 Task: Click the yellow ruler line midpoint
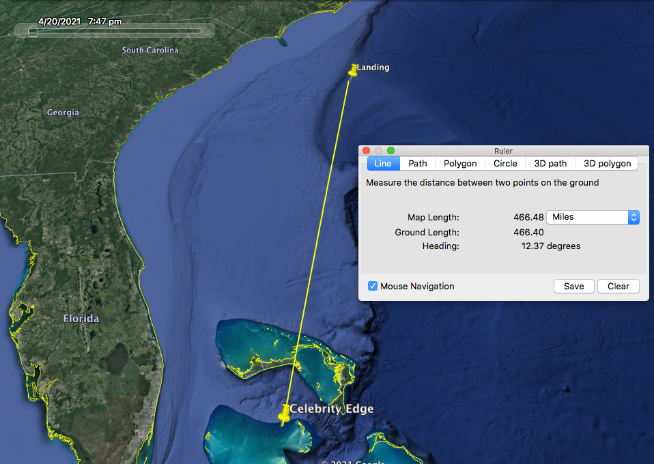pos(318,247)
